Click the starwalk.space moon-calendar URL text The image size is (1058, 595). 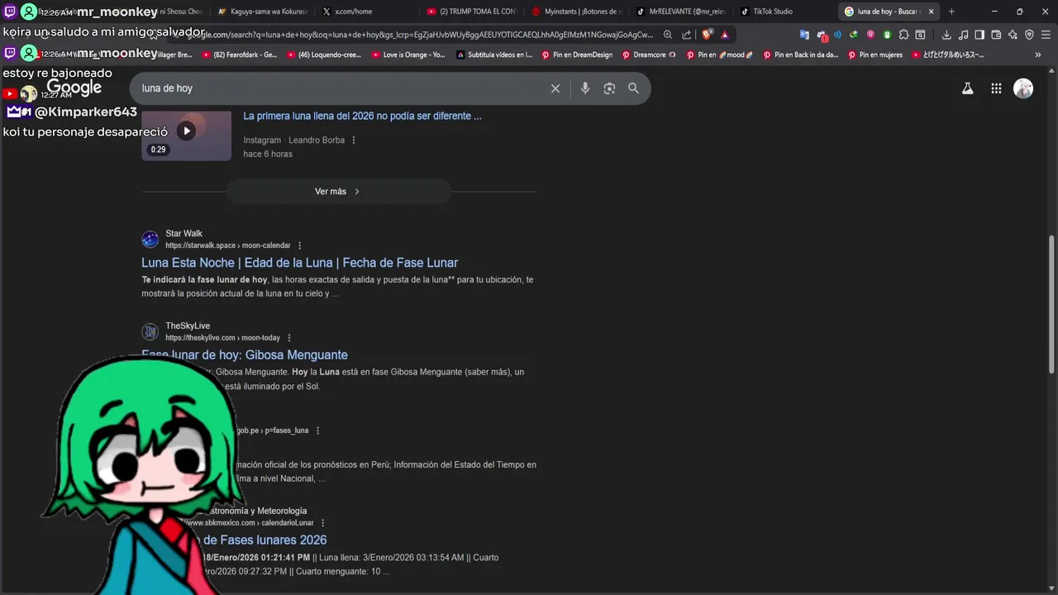click(228, 245)
